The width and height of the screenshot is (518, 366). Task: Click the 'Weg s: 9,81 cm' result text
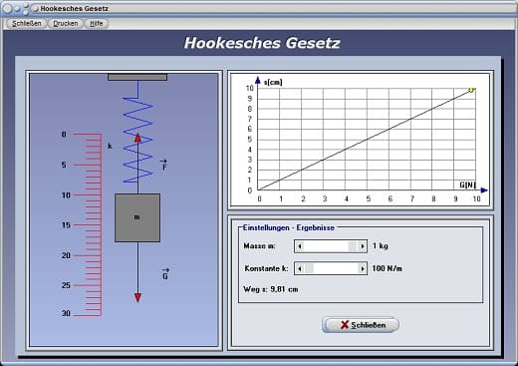pos(271,289)
